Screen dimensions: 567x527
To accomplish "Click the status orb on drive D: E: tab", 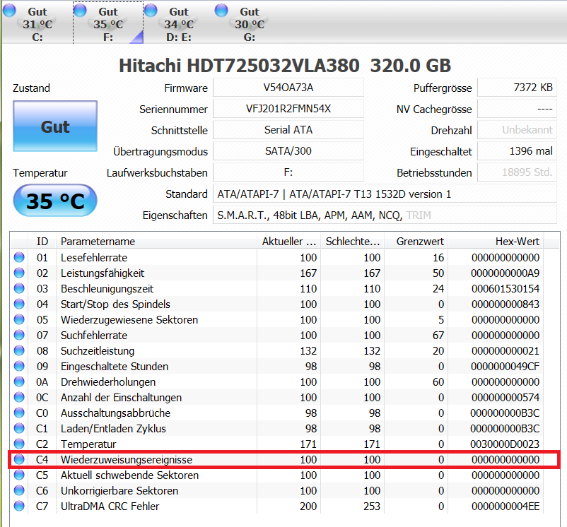I will click(151, 10).
